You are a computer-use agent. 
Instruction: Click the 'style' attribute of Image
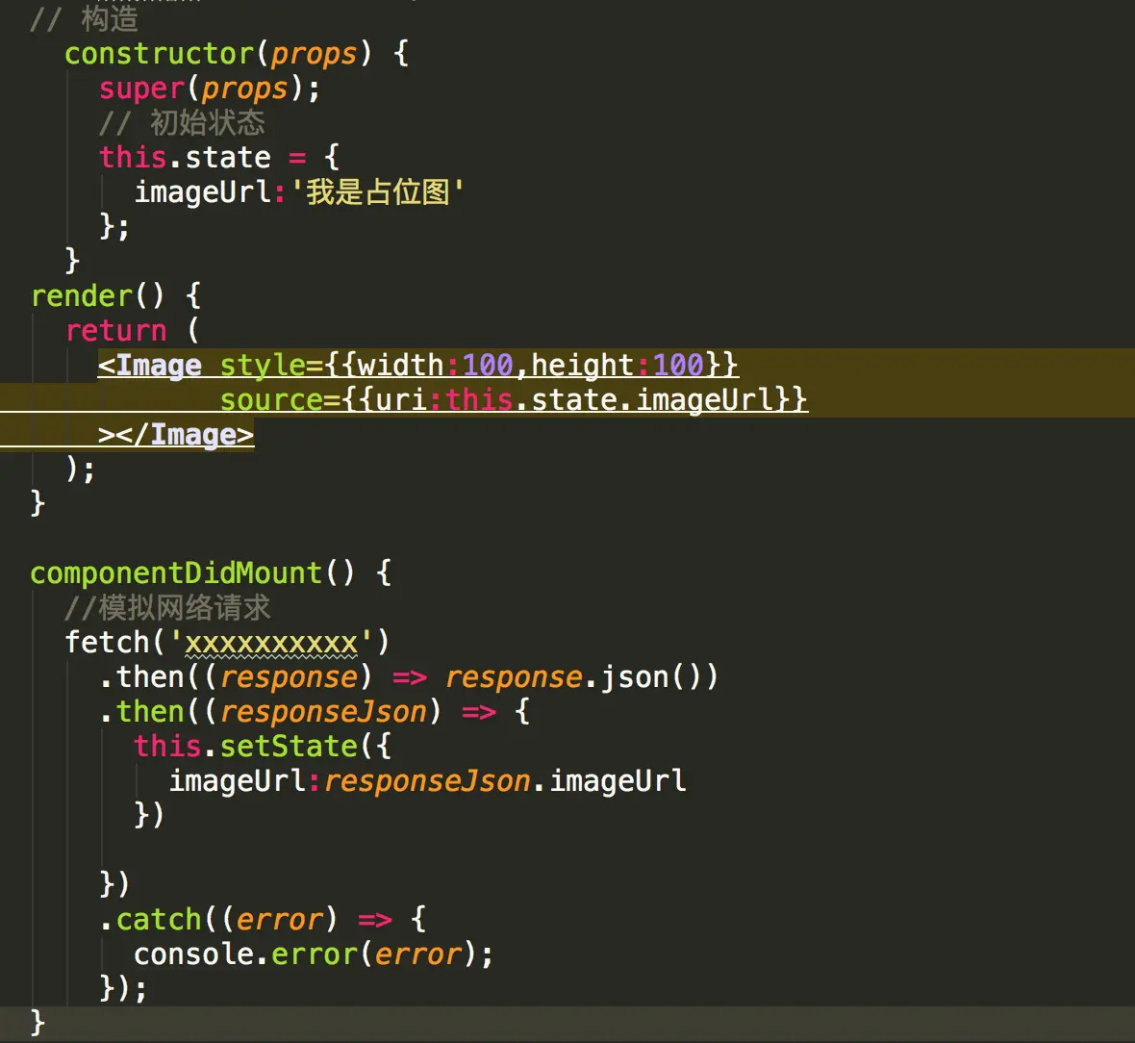tap(263, 365)
